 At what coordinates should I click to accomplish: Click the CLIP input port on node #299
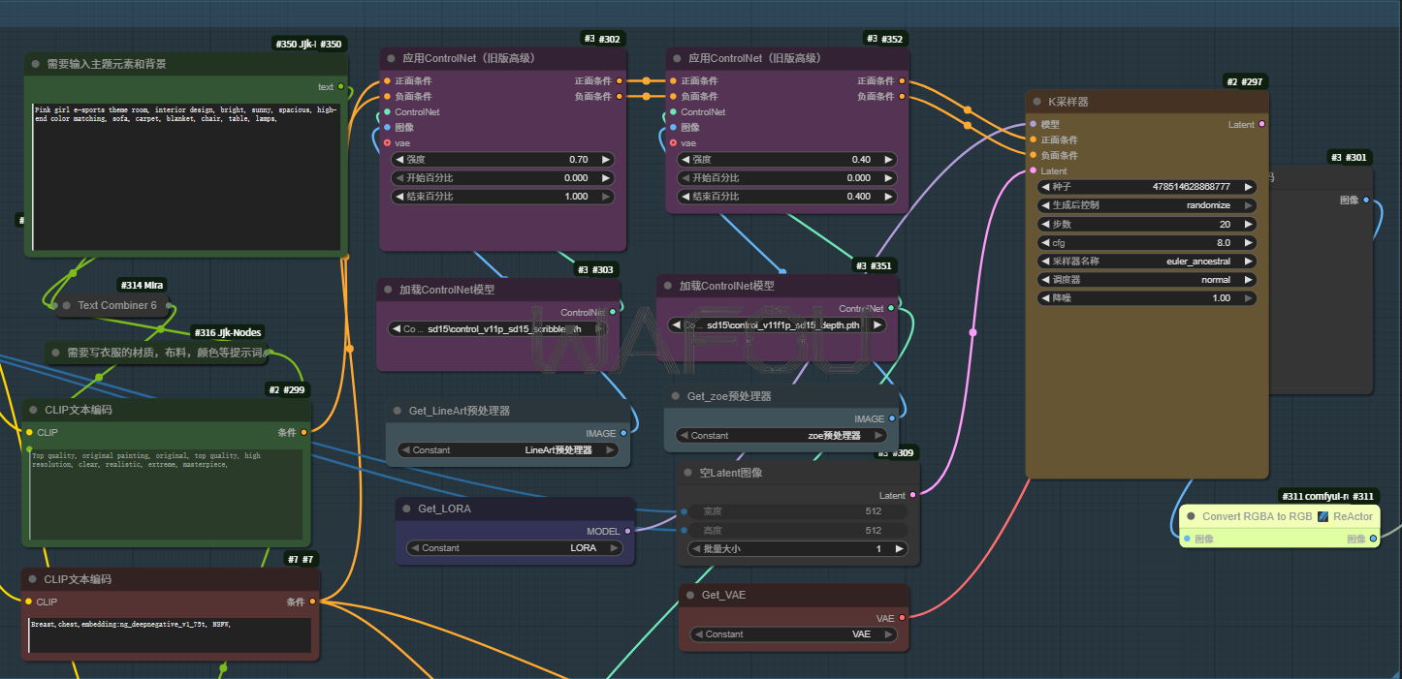(29, 432)
